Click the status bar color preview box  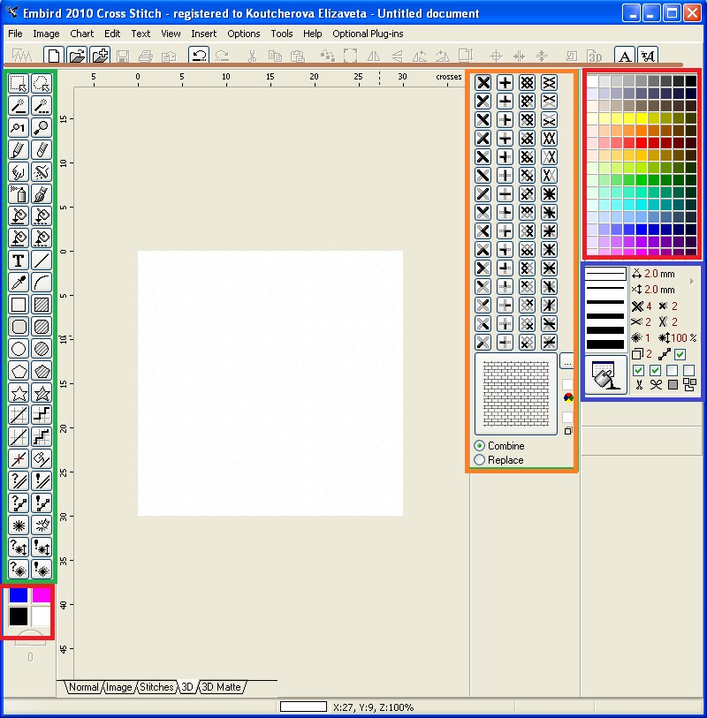click(x=303, y=707)
